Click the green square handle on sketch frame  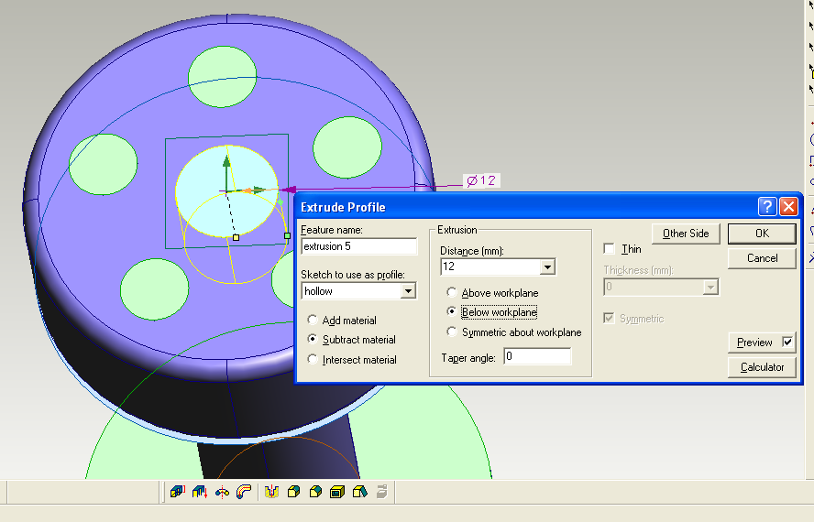[287, 235]
